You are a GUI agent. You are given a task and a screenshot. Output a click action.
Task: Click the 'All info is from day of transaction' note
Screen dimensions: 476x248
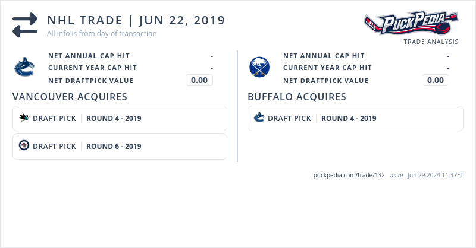click(102, 34)
